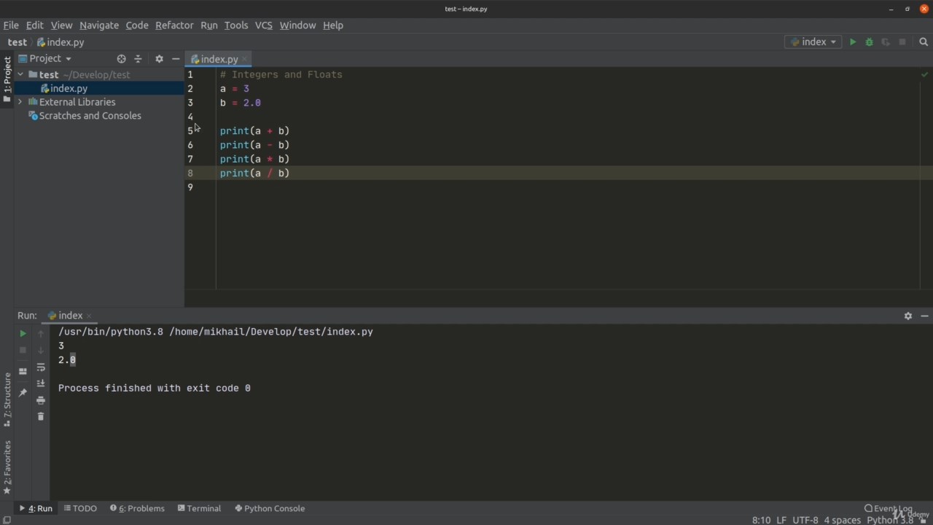Viewport: 933px width, 525px height.
Task: Open the Navigate menu
Action: [99, 25]
